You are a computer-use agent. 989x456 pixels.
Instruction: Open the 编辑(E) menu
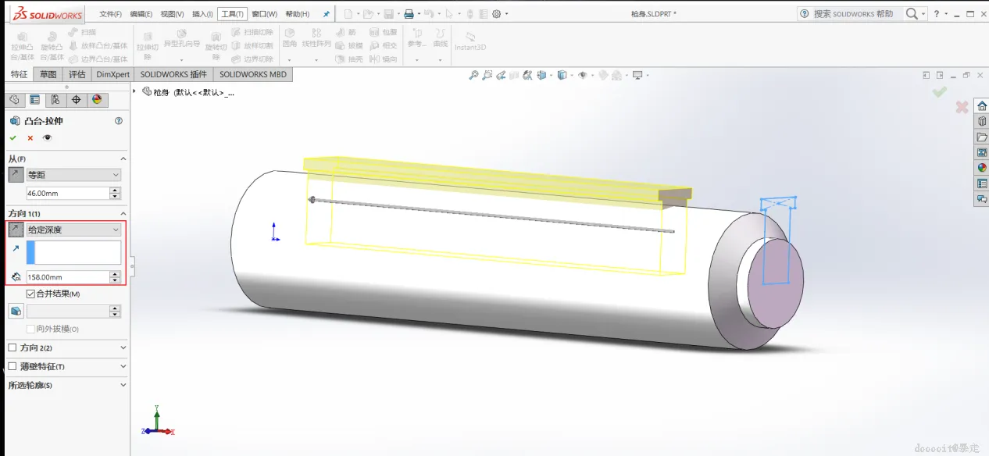point(141,14)
